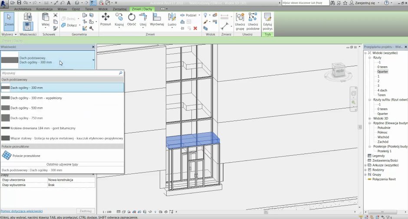The height and width of the screenshot is (219, 408).
Task: Click Edytuj podrys in the Tryb panel
Action: click(267, 18)
